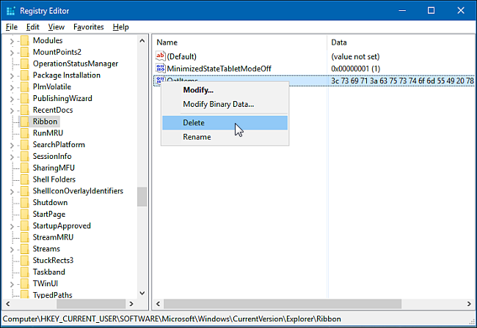Click the Shutdown folder icon
The width and height of the screenshot is (477, 328).
tap(25, 203)
